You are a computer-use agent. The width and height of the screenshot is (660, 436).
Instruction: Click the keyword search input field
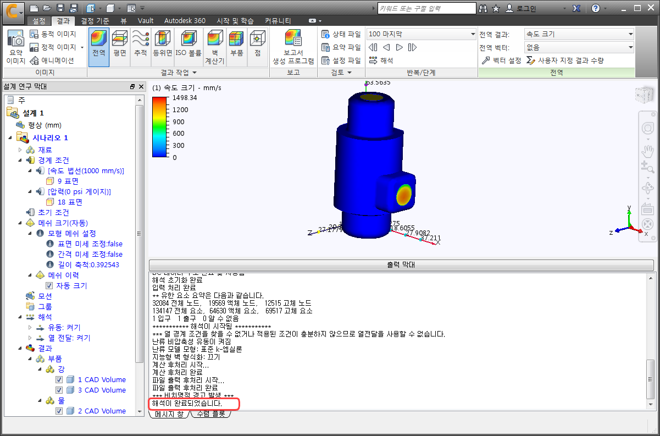[x=426, y=8]
